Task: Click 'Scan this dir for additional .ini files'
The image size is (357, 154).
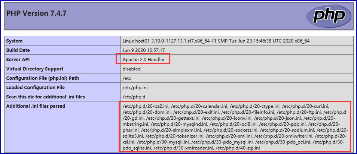Action: [x=46, y=97]
